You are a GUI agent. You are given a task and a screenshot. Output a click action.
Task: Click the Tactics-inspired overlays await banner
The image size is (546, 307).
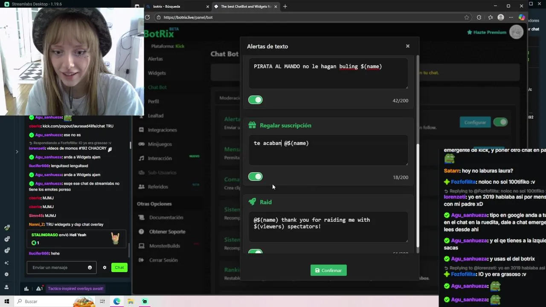coord(75,289)
